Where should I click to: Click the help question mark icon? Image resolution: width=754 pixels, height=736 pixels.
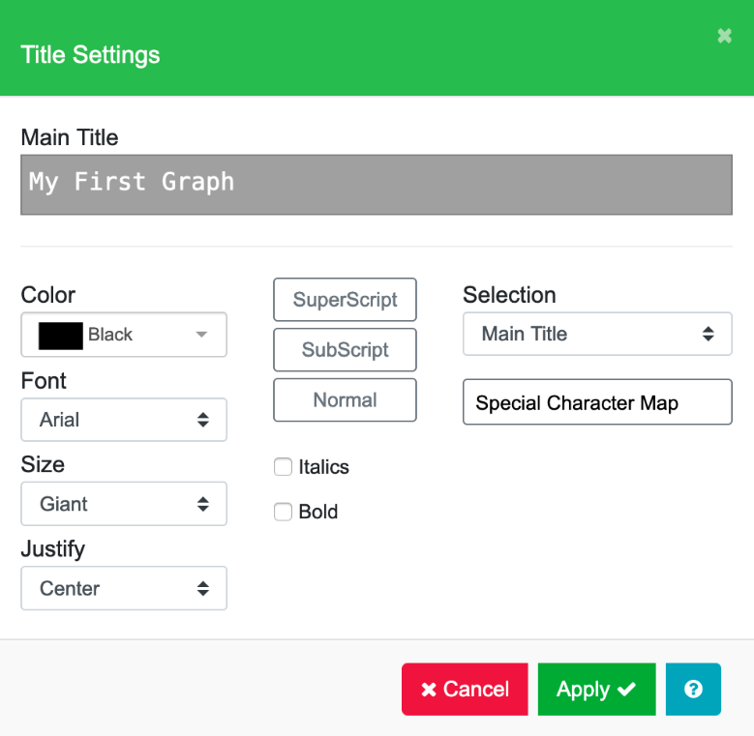point(693,690)
